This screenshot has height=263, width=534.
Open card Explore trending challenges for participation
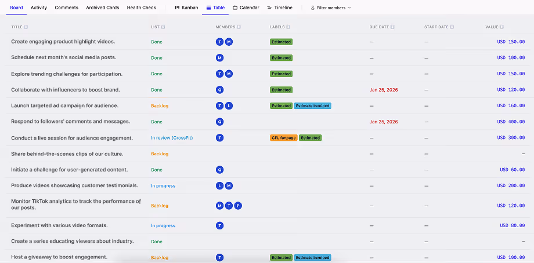(x=67, y=74)
